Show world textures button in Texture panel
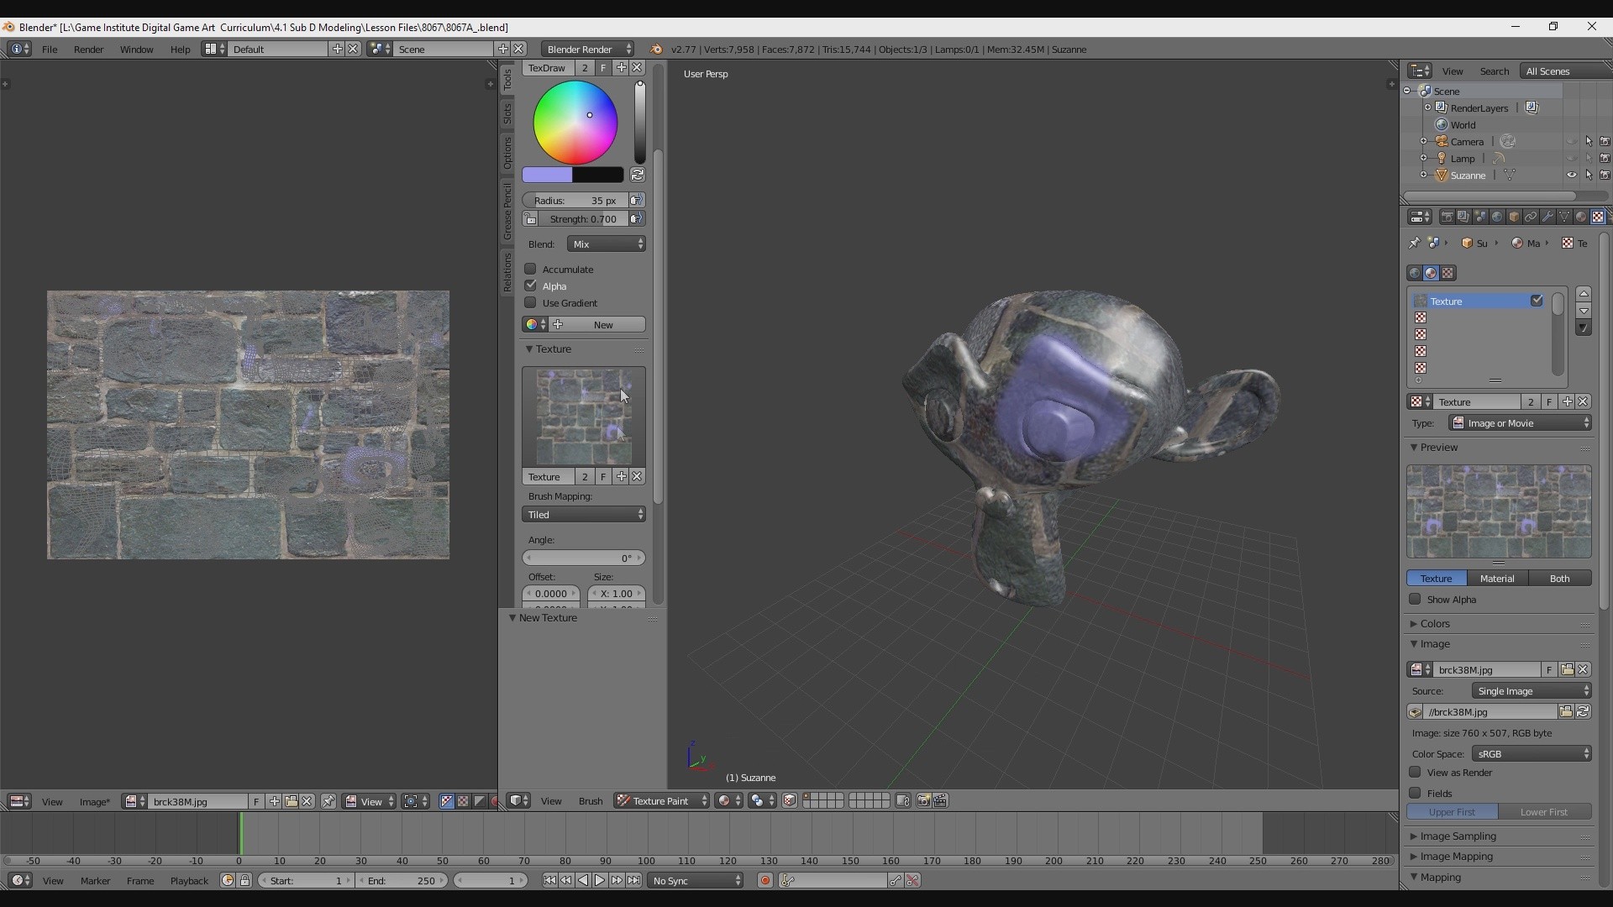 (1415, 273)
